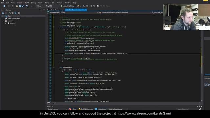The image size is (210, 118).
Task: Click the Undo toolbar icon
Action: [27, 6]
